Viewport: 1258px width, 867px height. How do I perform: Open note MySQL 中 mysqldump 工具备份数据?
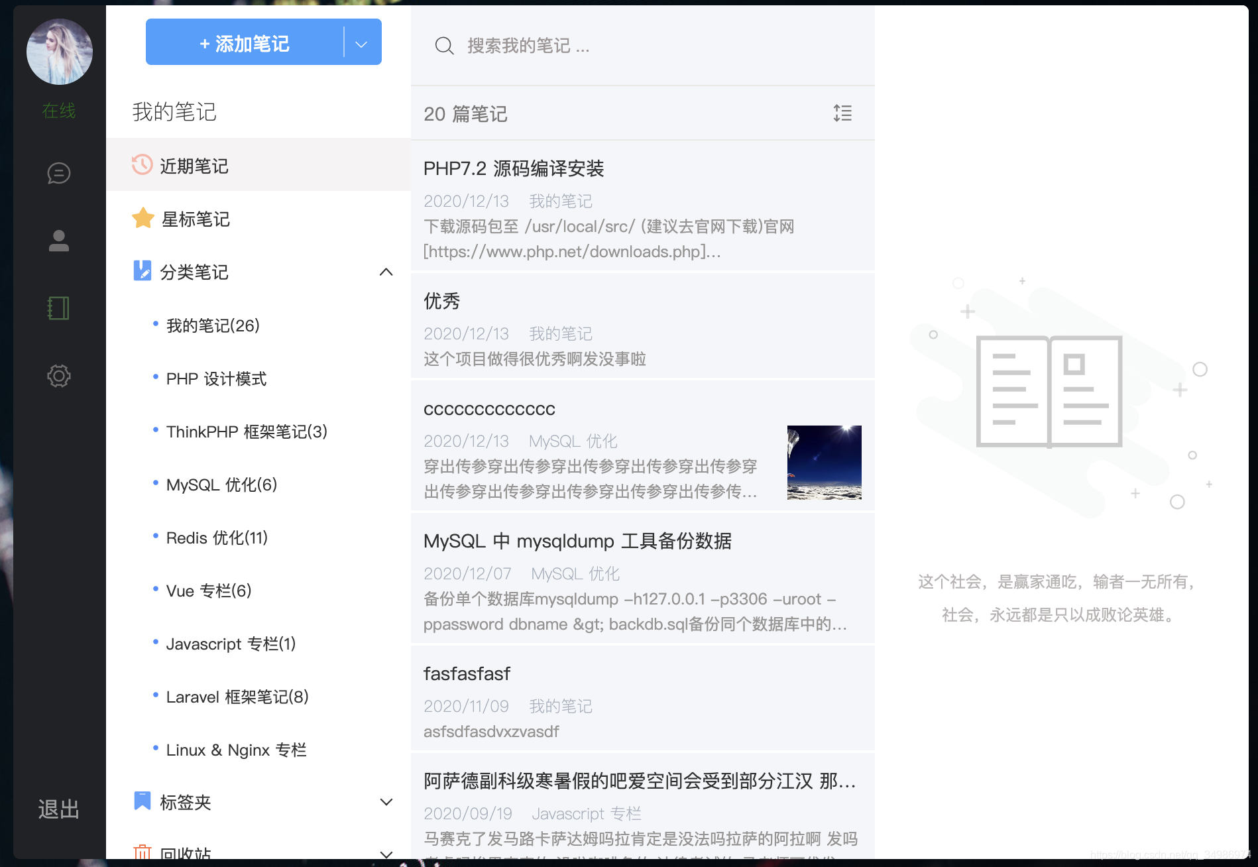tap(643, 579)
